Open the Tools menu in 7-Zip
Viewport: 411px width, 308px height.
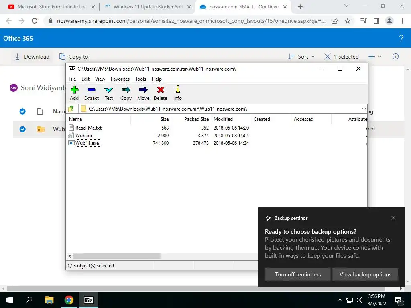point(141,79)
